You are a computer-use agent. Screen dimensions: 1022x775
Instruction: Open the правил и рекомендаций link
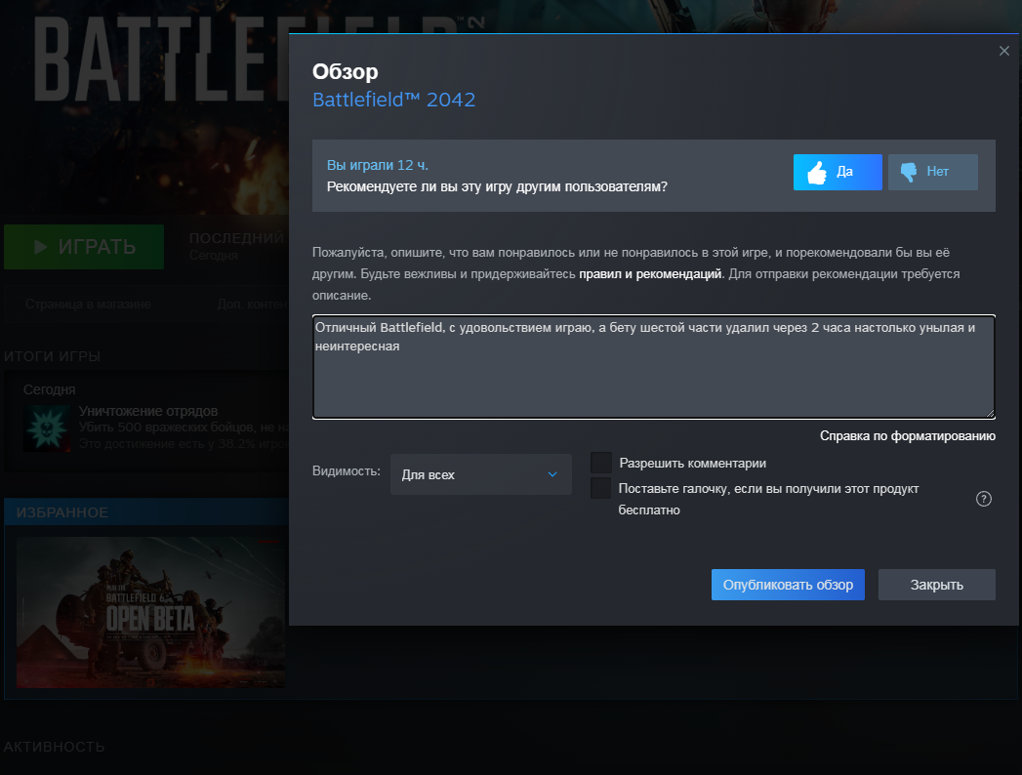[650, 273]
